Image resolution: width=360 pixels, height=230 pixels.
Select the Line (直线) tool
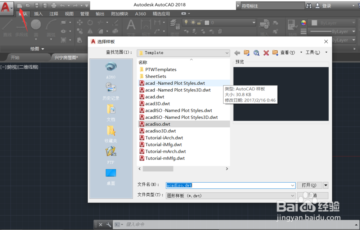(7, 28)
